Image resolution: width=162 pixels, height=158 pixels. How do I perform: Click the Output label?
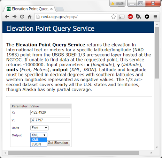(x=17, y=135)
